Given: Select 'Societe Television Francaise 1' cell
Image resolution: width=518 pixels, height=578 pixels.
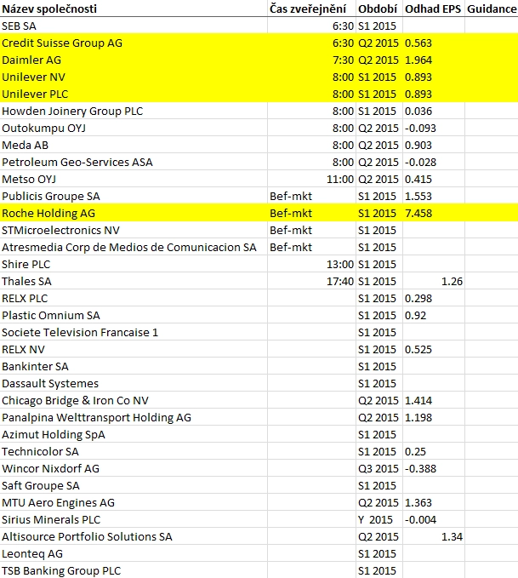Looking at the screenshot, I should pos(134,332).
